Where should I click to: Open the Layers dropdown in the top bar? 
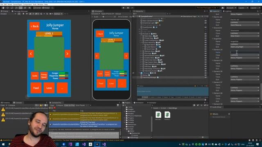(x=243, y=8)
